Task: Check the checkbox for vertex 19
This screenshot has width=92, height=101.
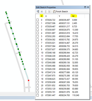Action: coord(38,82)
